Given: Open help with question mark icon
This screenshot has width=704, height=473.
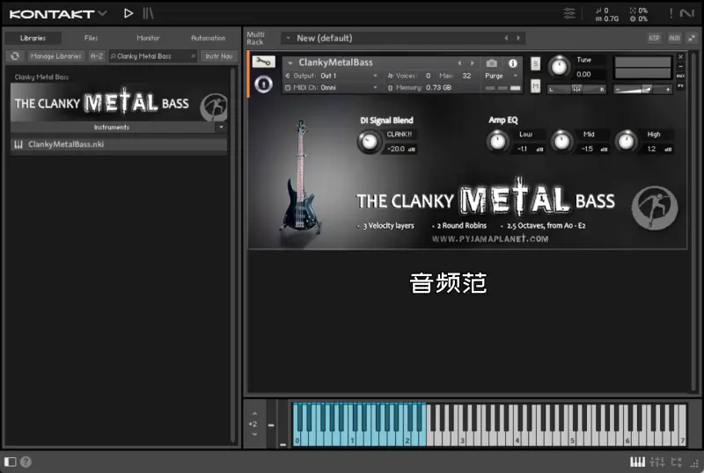Looking at the screenshot, I should tap(26, 462).
